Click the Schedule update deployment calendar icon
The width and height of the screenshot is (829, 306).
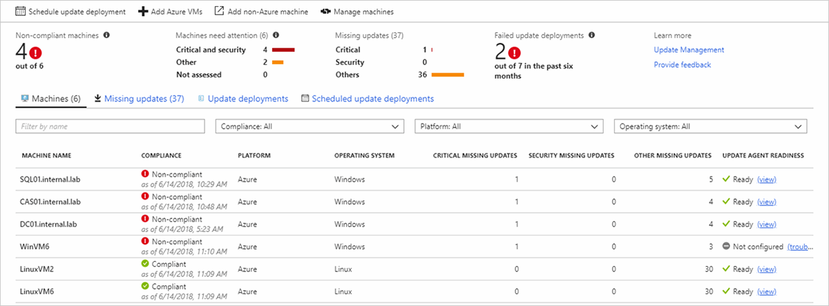click(20, 12)
